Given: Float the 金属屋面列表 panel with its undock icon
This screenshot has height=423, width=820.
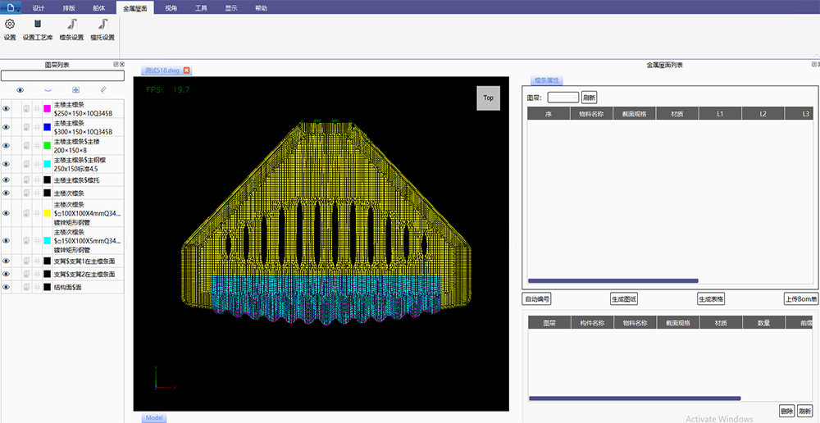Looking at the screenshot, I should click(813, 64).
